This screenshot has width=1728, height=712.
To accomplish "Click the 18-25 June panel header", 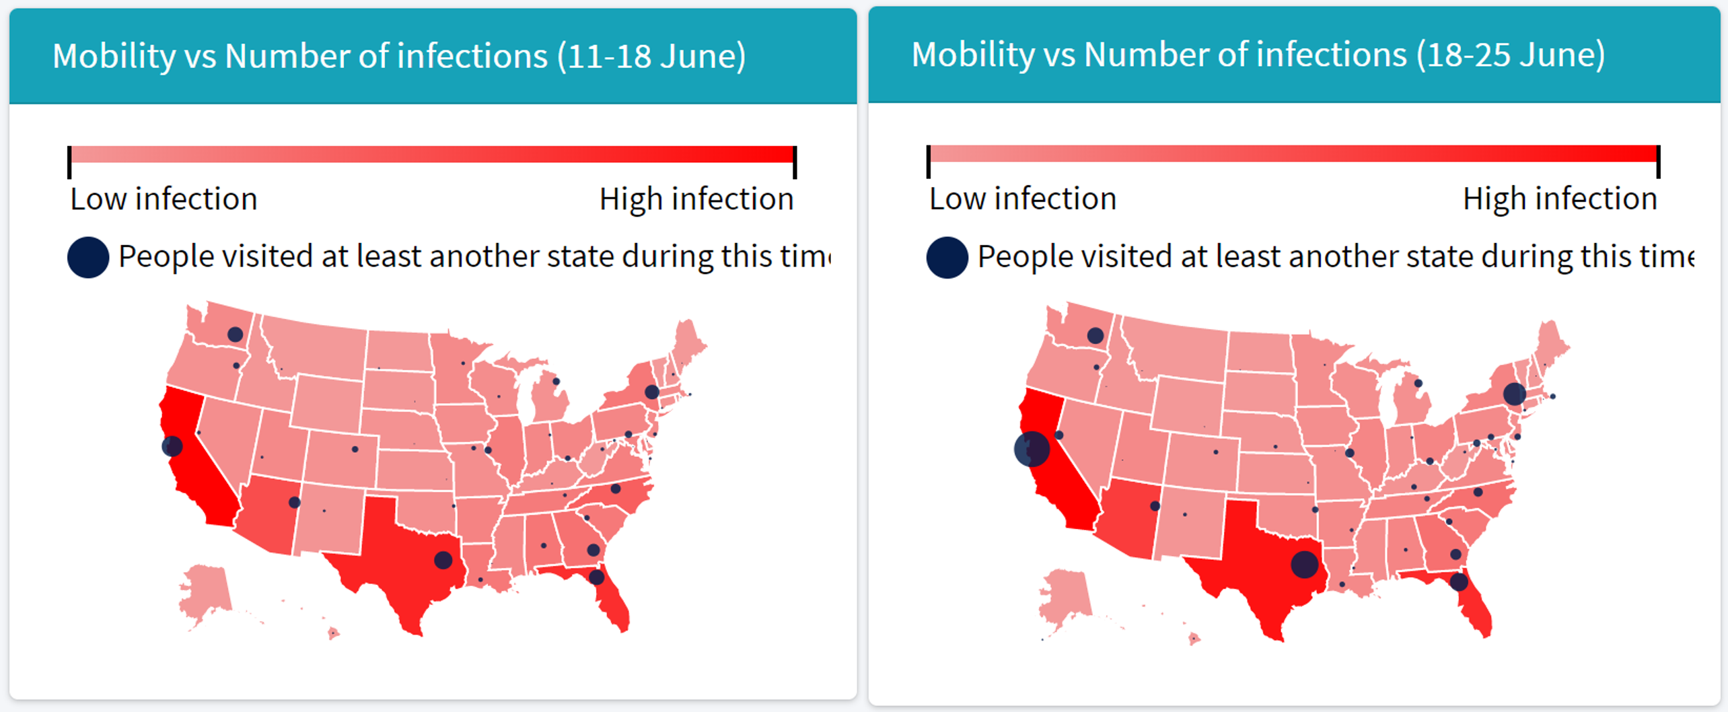I will click(1294, 55).
